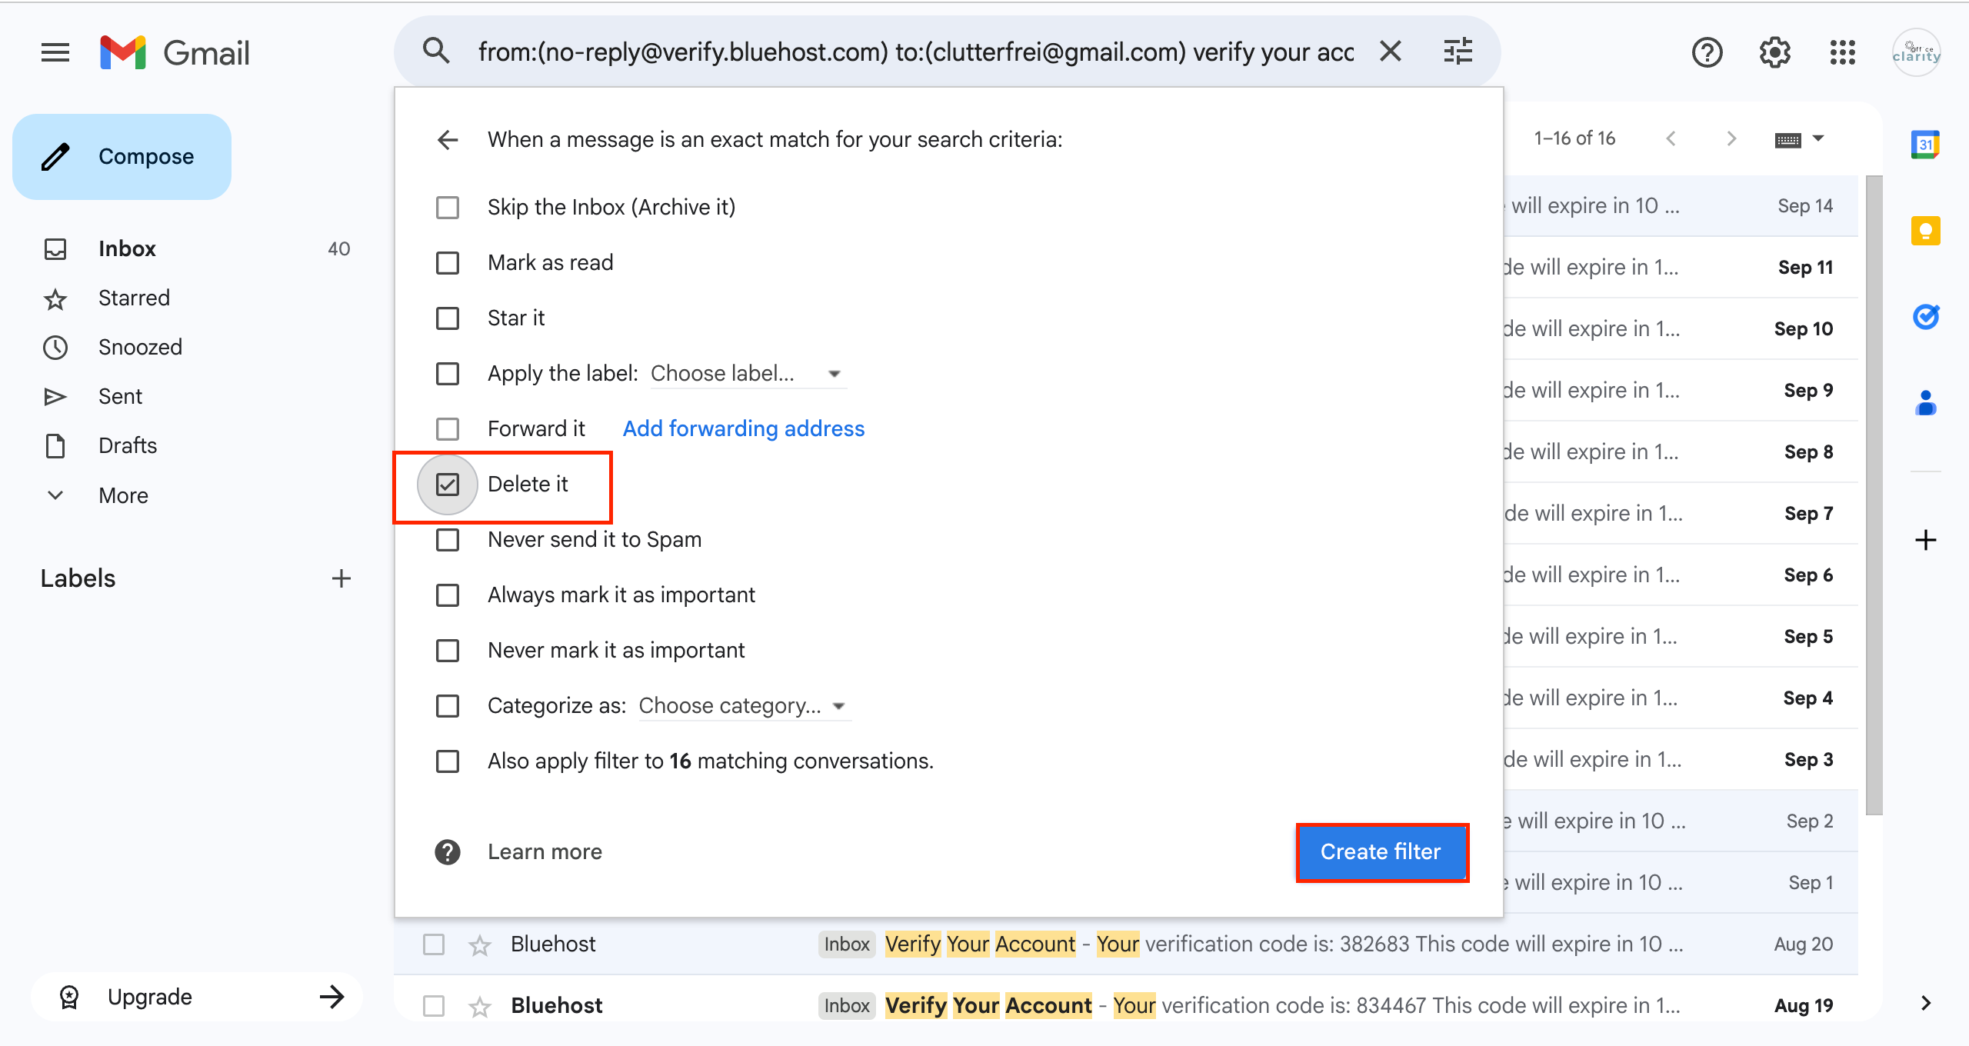Click Add forwarding address link
Screen dimensions: 1969x1046
coord(744,428)
